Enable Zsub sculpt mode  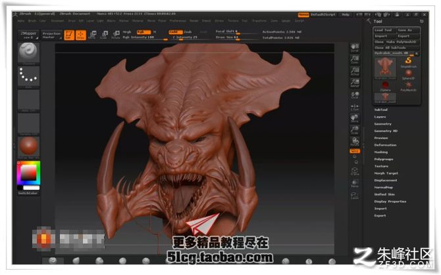188,32
